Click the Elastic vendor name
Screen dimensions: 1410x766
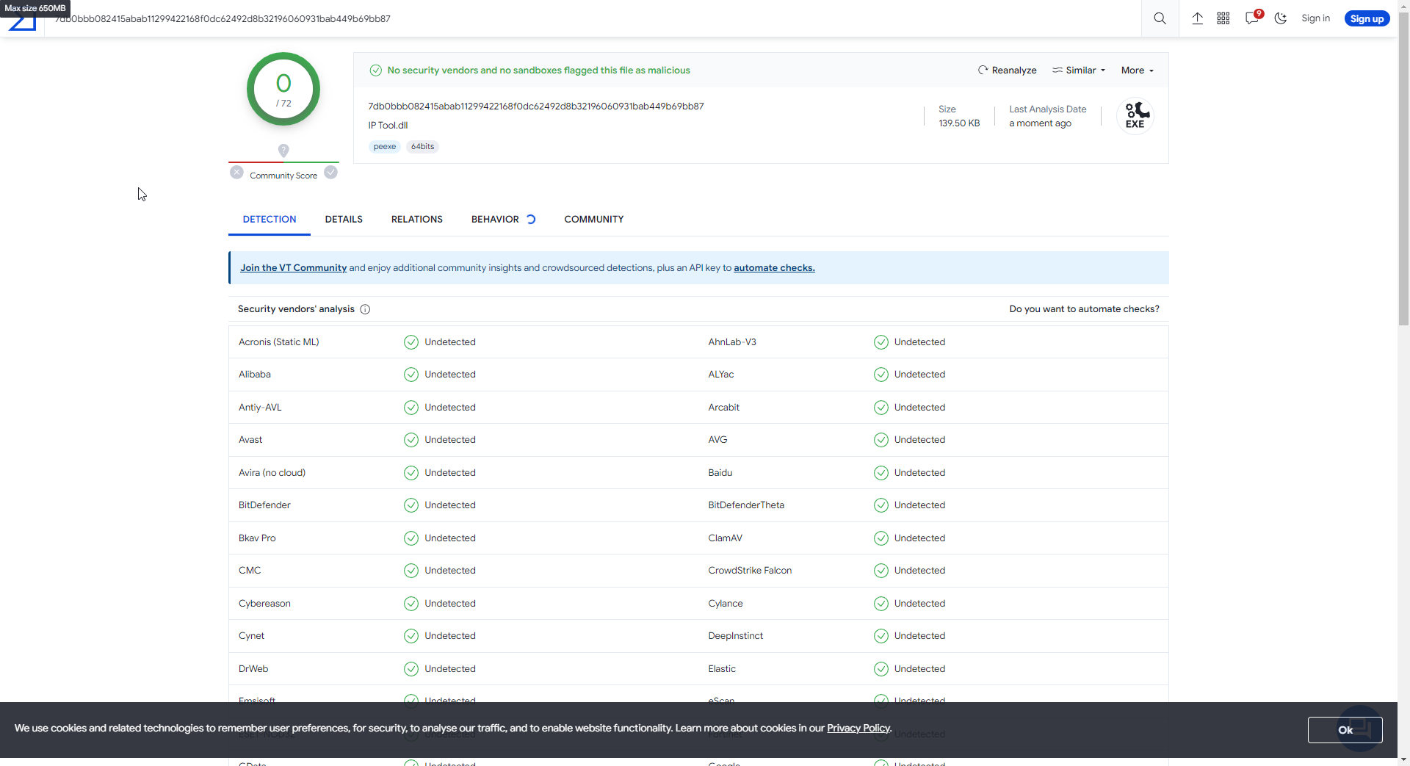pos(722,669)
